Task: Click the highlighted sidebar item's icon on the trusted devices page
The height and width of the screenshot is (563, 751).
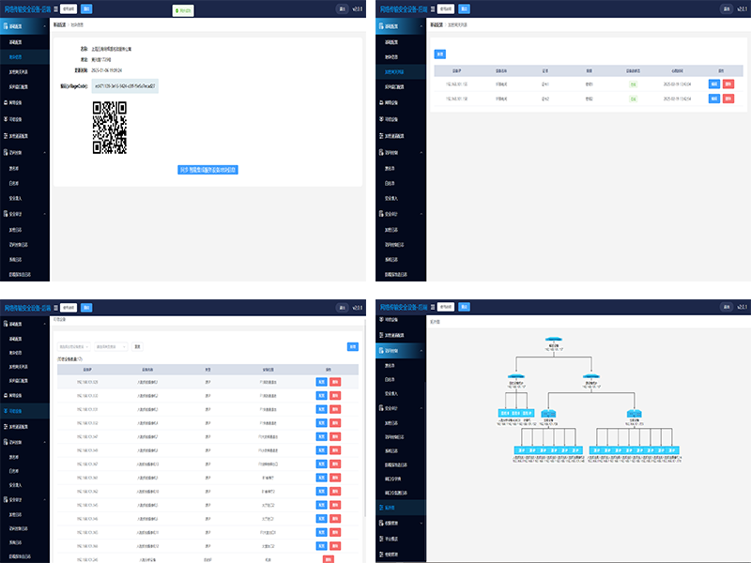Action: [x=6, y=412]
